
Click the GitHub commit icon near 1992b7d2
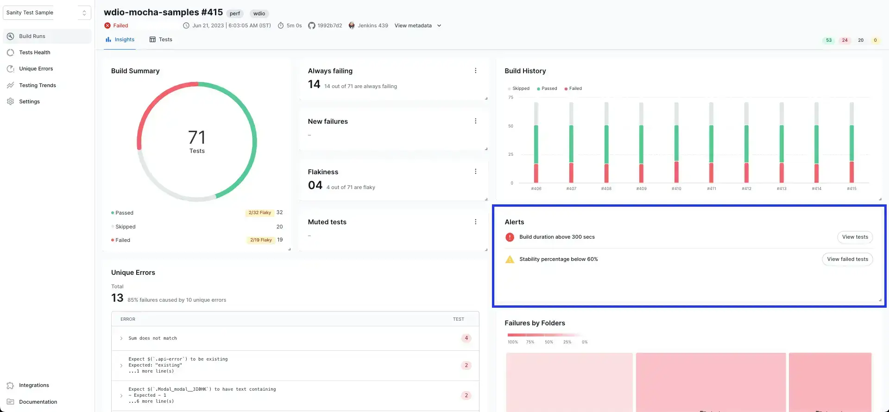(312, 25)
